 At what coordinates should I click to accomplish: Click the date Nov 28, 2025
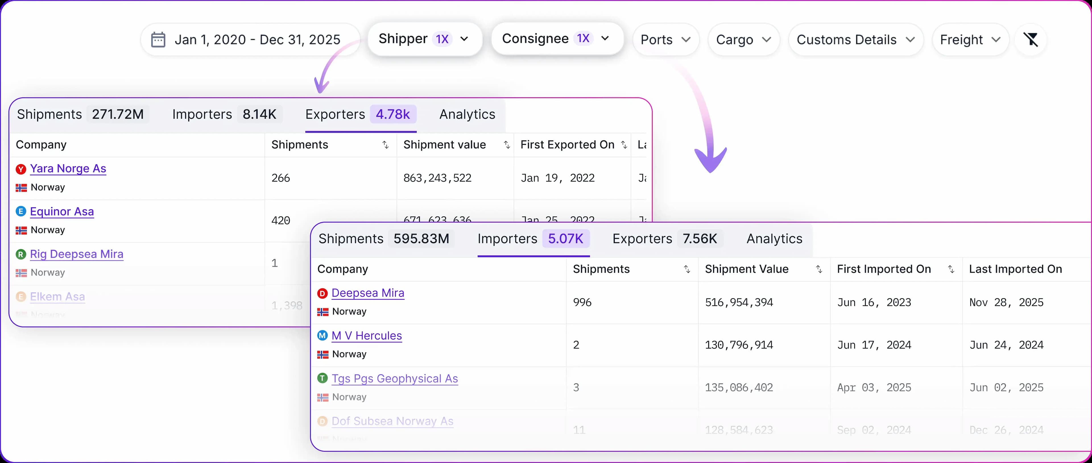tap(1006, 303)
